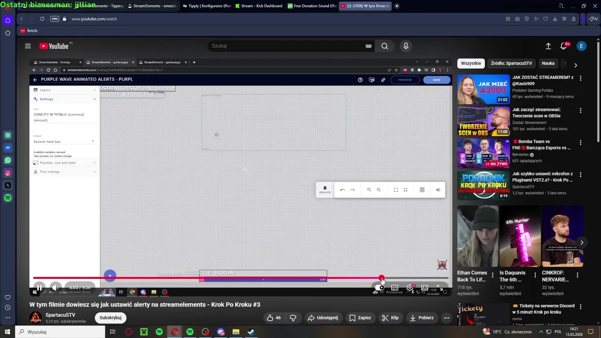Open Steam from Windows taskbar
The width and height of the screenshot is (601, 338).
pos(251,332)
